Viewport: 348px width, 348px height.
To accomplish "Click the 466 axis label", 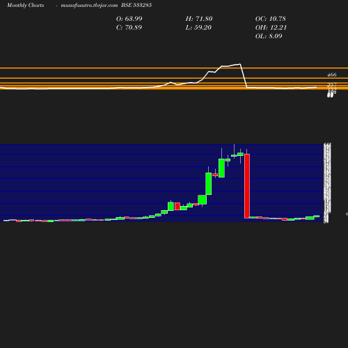I will click(332, 74).
